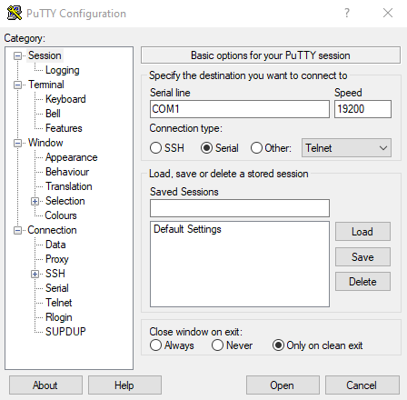The height and width of the screenshot is (400, 407).
Task: Open the Logging settings category
Action: point(63,70)
